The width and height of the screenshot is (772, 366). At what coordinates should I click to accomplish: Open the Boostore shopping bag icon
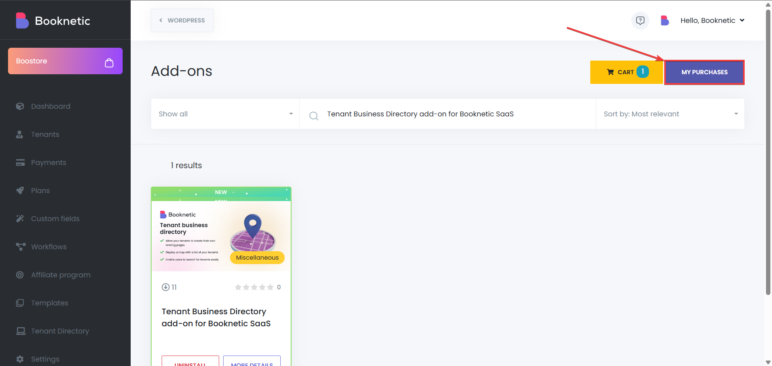click(x=109, y=63)
